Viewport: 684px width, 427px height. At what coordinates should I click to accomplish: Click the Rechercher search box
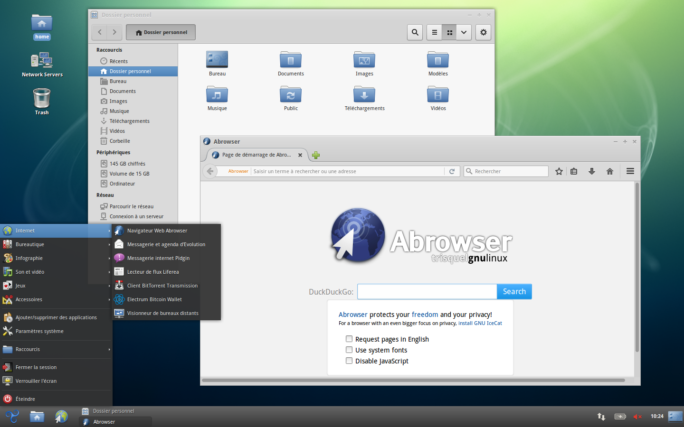(x=506, y=171)
